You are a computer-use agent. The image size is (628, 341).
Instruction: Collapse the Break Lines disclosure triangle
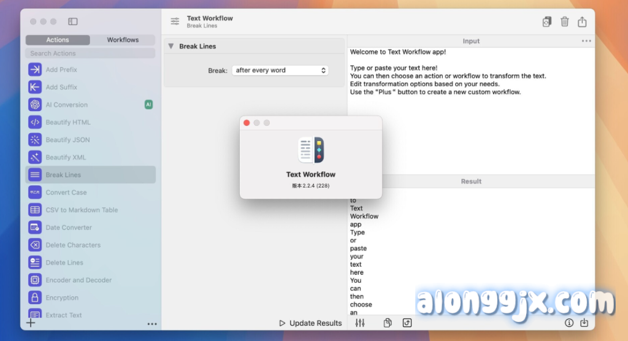(171, 47)
